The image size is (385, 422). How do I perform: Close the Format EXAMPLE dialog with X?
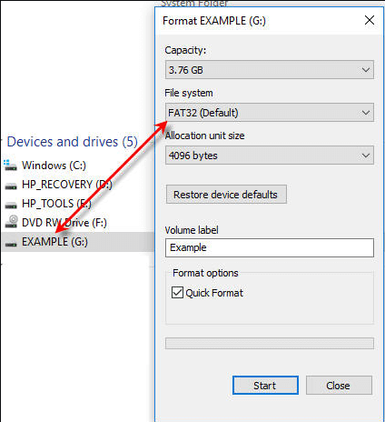click(x=370, y=20)
